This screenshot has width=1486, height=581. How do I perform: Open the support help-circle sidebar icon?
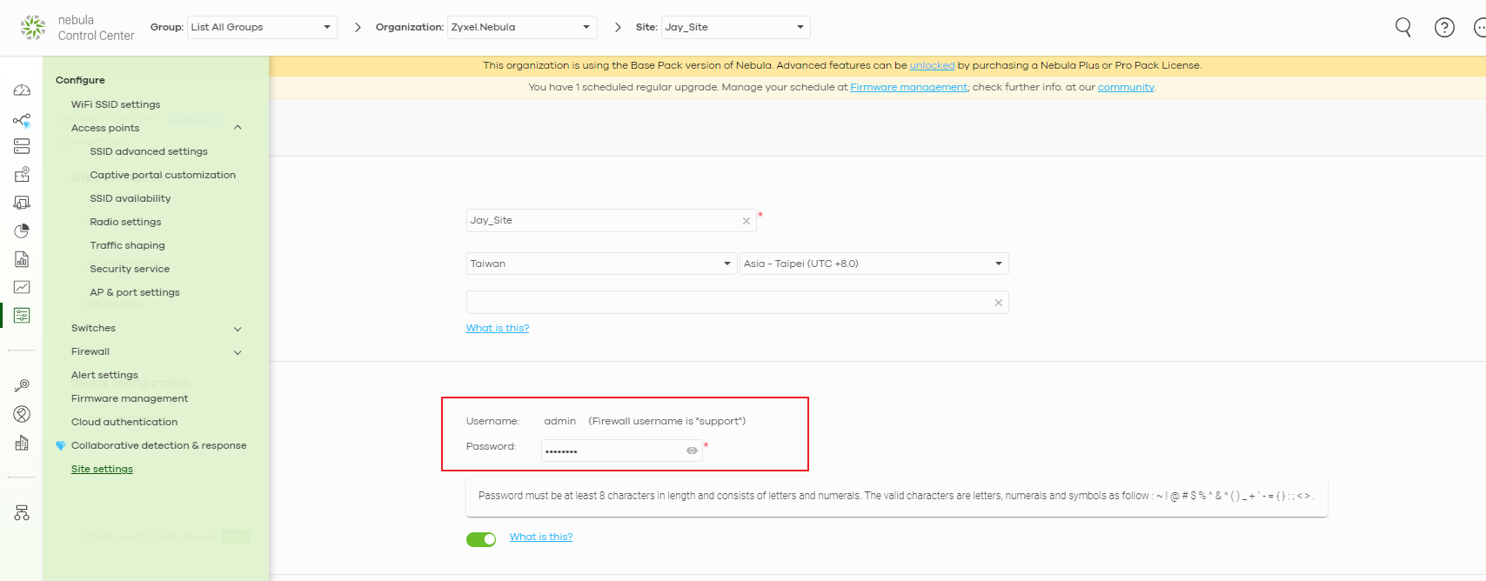coord(22,414)
